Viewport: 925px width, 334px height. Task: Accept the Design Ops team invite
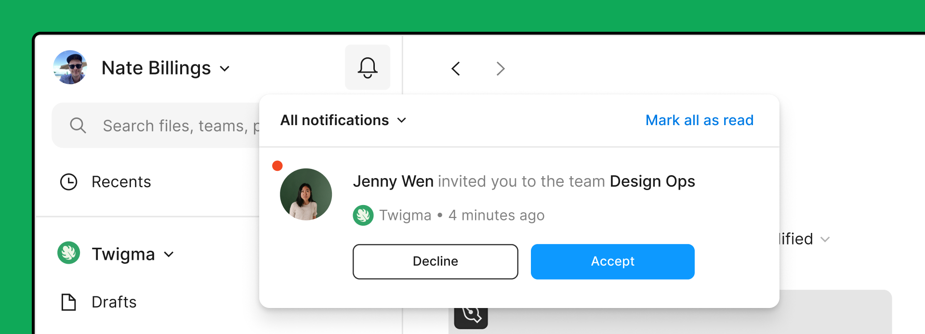tap(612, 261)
